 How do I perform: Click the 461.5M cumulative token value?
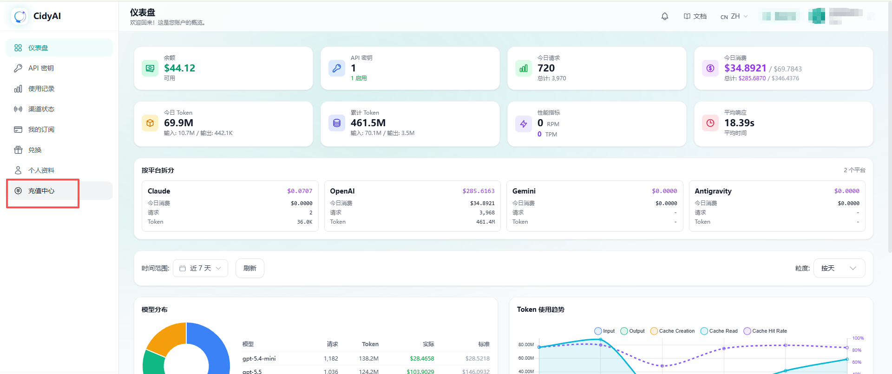(368, 123)
